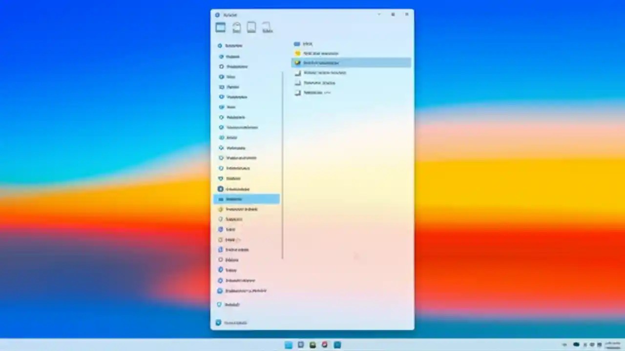Click the app icon in the window title bar

[218, 15]
